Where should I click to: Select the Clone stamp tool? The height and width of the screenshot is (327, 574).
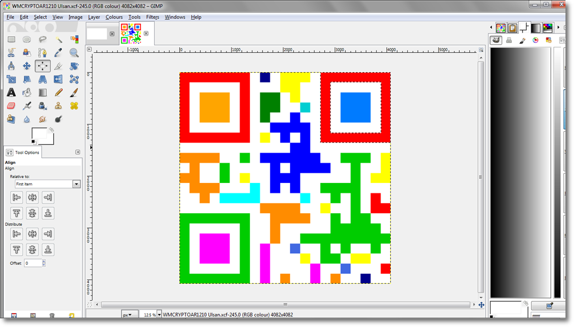(x=58, y=106)
